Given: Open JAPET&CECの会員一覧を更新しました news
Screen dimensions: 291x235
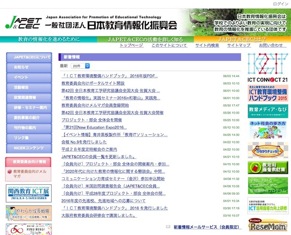Looking at the screenshot, I should pyautogui.click(x=99, y=157).
